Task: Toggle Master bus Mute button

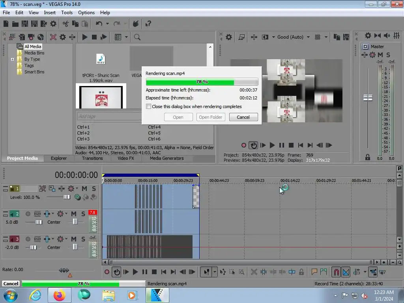Action: coord(380,54)
